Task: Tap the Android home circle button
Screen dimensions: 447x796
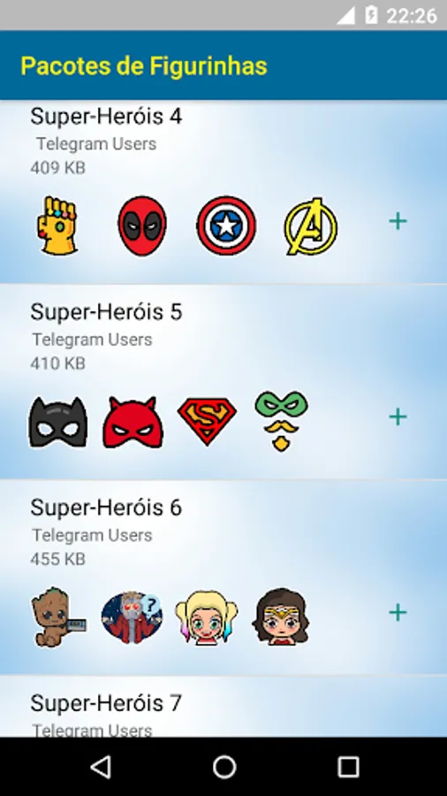Action: [x=224, y=767]
